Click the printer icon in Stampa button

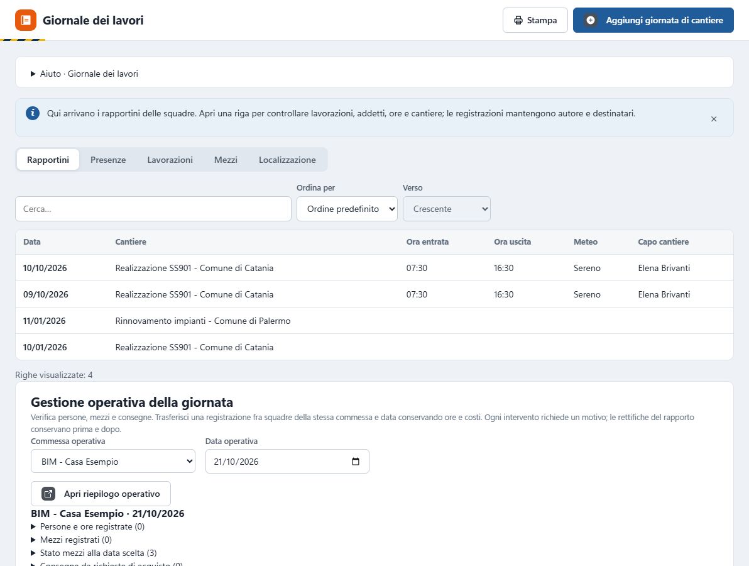pyautogui.click(x=518, y=20)
